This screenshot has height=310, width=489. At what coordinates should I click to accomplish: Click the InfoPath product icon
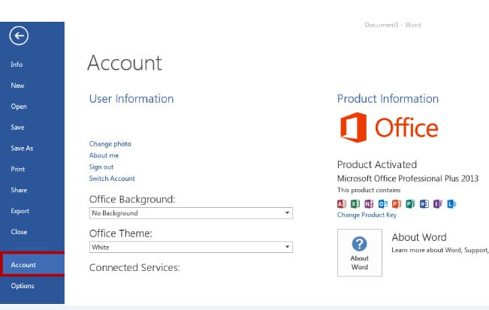point(437,203)
